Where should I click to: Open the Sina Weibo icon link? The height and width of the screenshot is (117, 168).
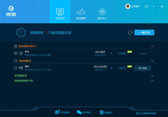(57, 112)
